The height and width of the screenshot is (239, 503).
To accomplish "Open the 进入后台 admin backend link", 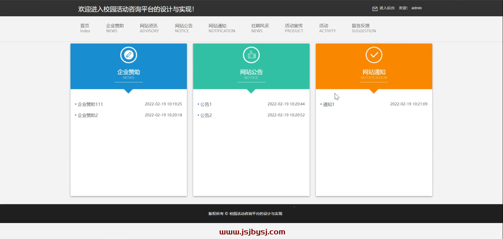I will (x=387, y=8).
